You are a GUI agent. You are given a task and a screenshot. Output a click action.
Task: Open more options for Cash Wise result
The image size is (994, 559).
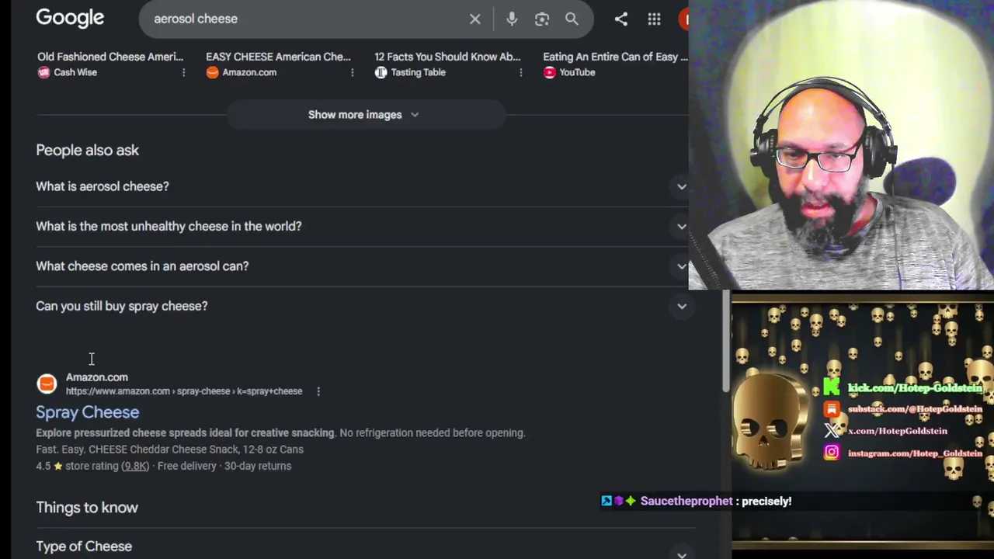coord(183,72)
